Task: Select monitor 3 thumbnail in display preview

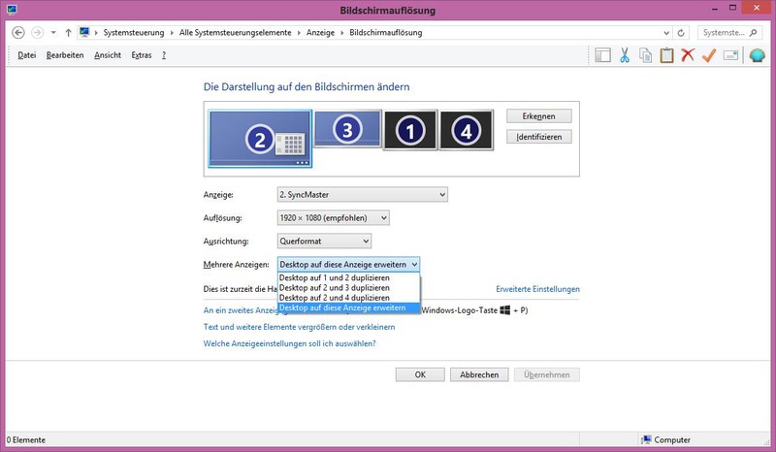Action: pos(346,130)
